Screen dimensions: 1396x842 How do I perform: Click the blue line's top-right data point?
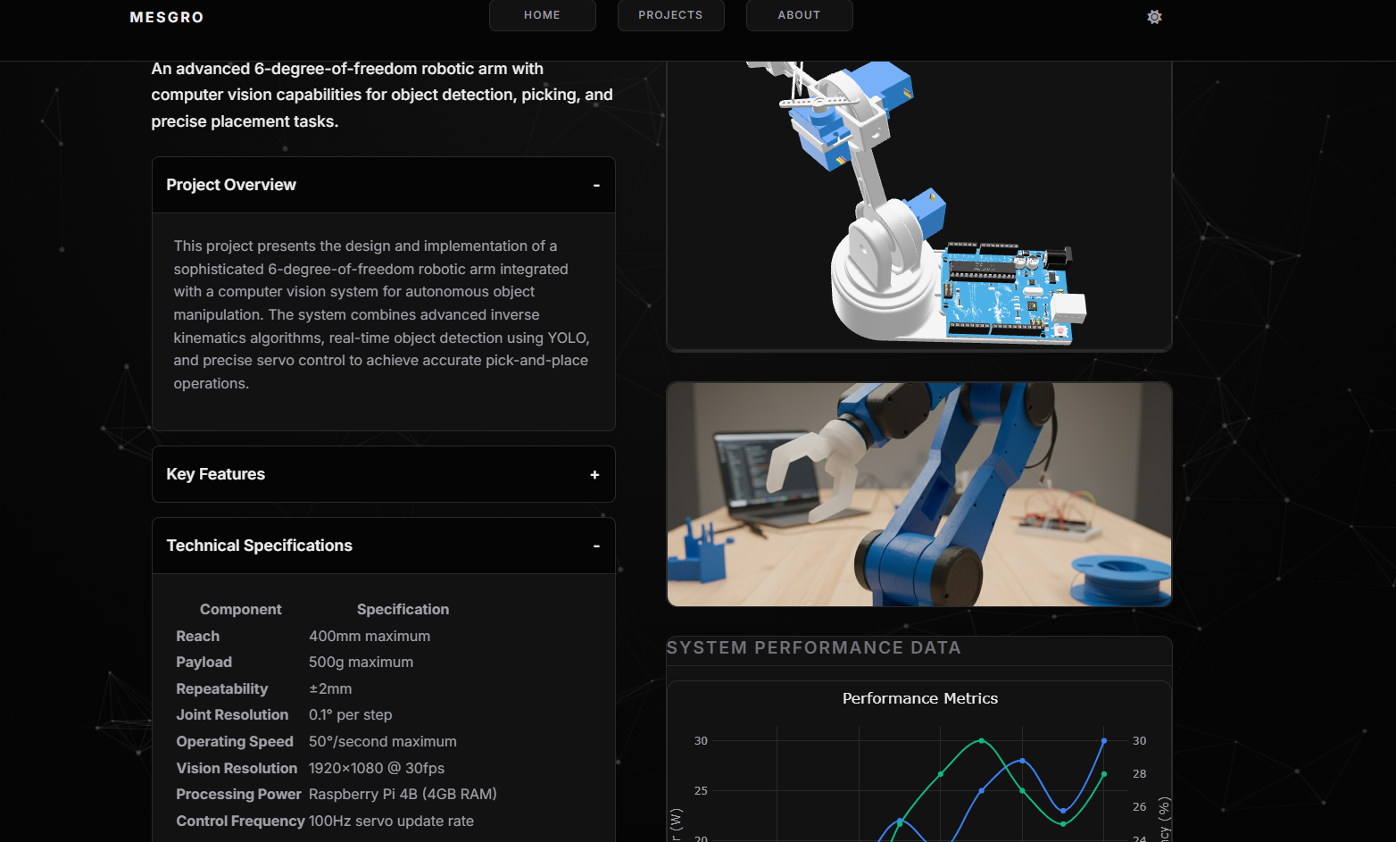[x=1104, y=741]
